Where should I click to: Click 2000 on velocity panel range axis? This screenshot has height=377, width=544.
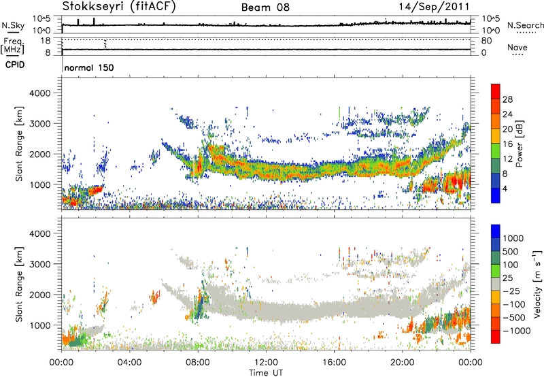coord(40,295)
